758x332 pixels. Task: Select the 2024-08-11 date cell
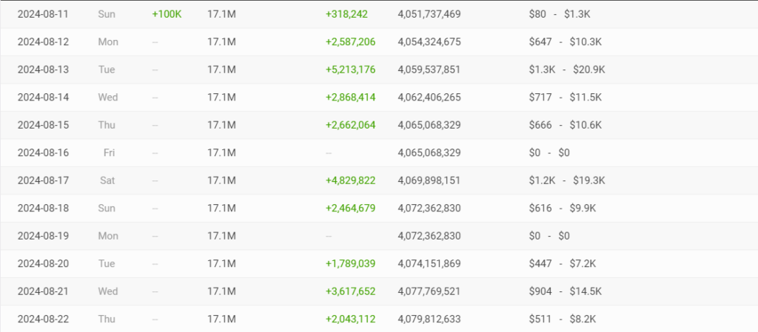(43, 15)
